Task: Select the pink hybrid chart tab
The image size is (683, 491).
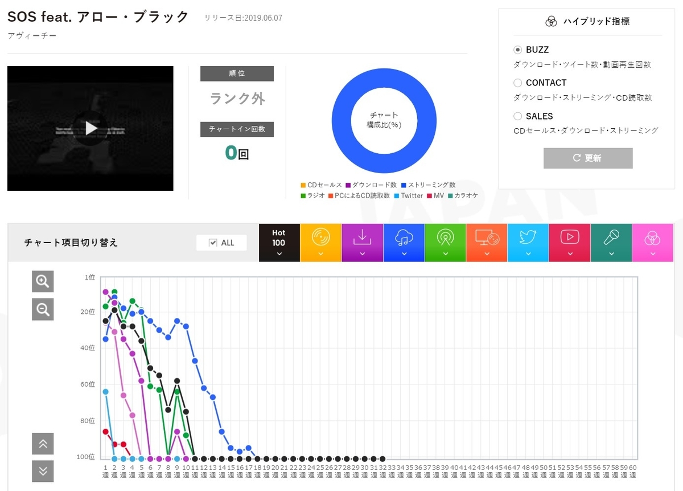Action: click(x=653, y=238)
